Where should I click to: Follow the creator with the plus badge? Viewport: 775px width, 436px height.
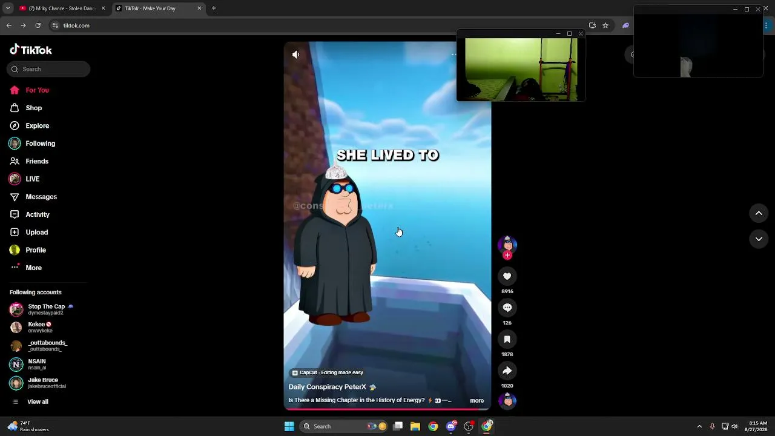click(507, 256)
